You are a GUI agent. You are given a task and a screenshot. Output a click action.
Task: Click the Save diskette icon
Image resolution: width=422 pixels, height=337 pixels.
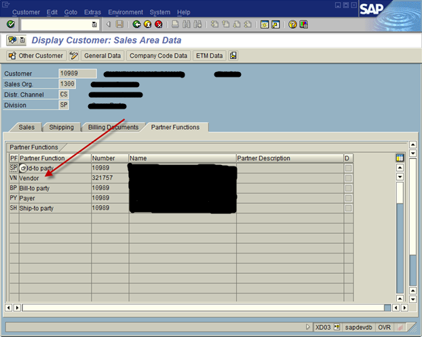(119, 24)
